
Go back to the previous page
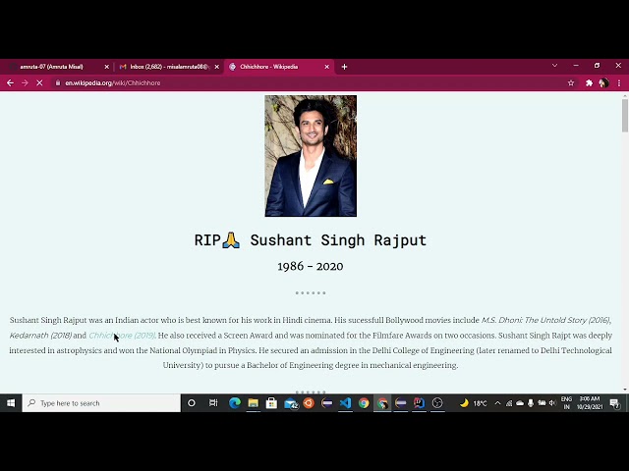[x=11, y=82]
